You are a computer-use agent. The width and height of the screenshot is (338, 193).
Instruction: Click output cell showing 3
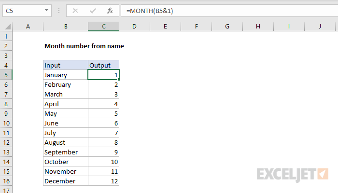pos(103,94)
